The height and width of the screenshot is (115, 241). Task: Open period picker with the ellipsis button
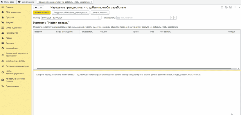(x=100, y=18)
